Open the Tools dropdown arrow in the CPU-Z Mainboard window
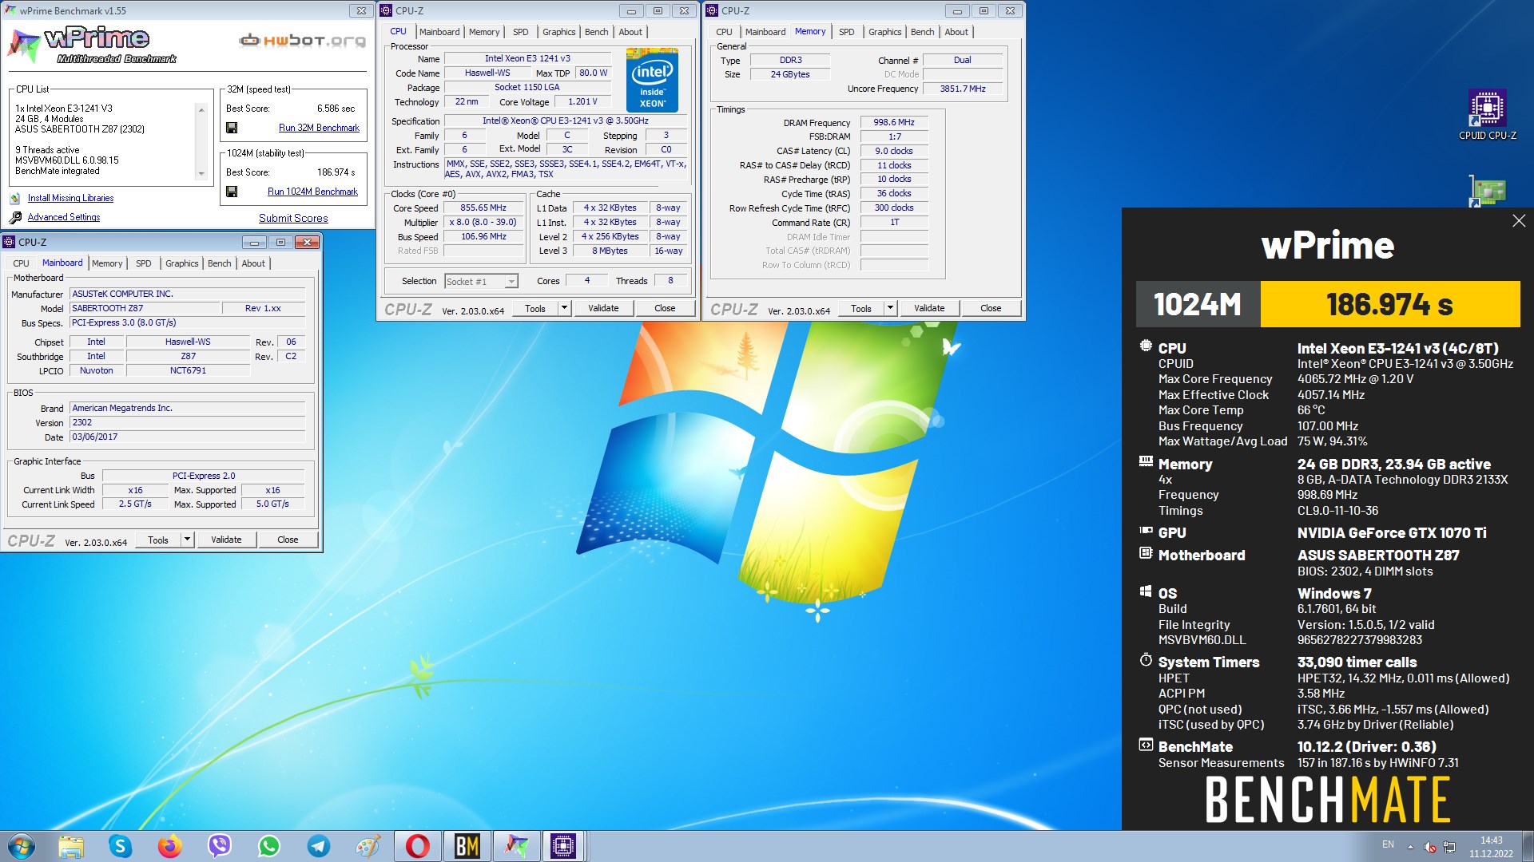This screenshot has width=1534, height=862. click(187, 540)
